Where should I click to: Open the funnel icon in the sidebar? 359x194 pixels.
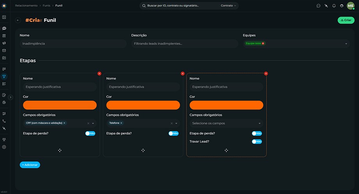[x=4, y=77]
